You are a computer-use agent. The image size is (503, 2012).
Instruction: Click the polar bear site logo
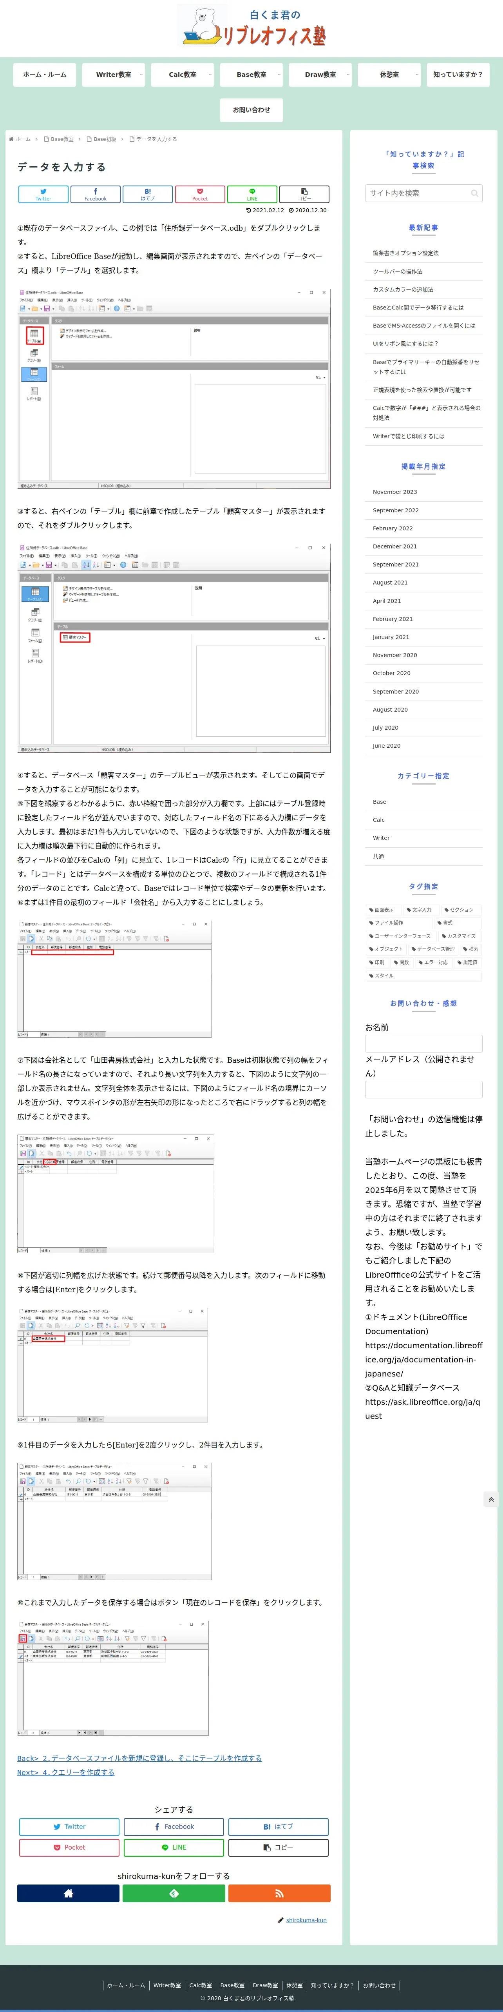(251, 27)
